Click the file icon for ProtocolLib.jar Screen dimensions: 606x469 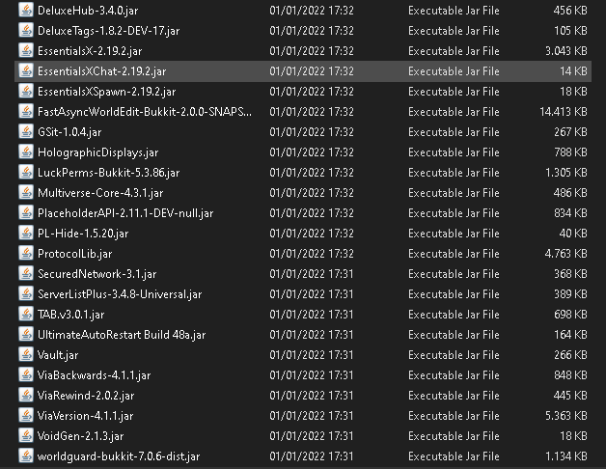tap(26, 254)
